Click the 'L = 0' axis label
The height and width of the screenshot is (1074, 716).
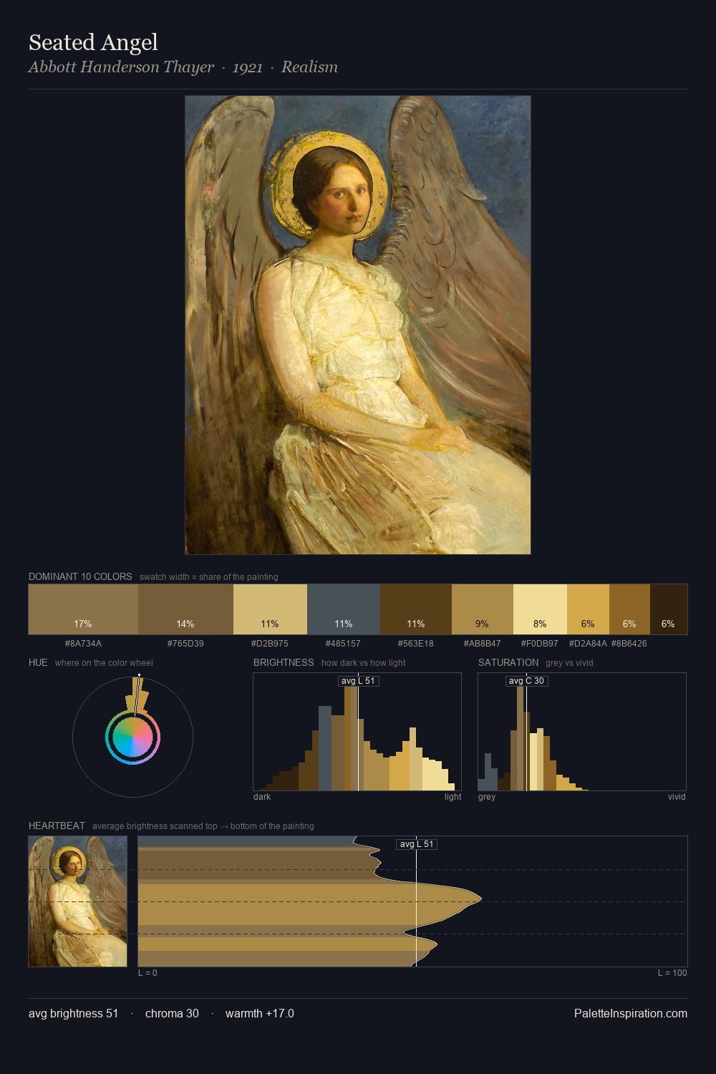point(147,973)
